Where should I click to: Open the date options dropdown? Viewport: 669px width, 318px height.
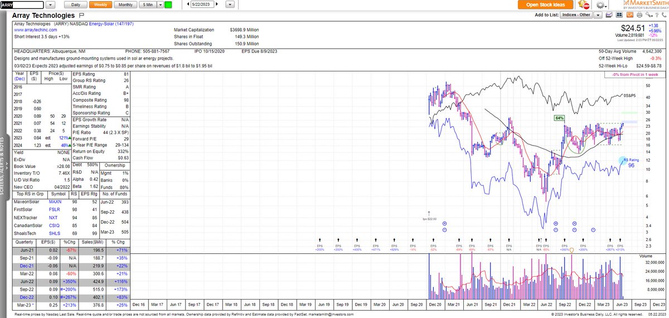(x=230, y=4)
